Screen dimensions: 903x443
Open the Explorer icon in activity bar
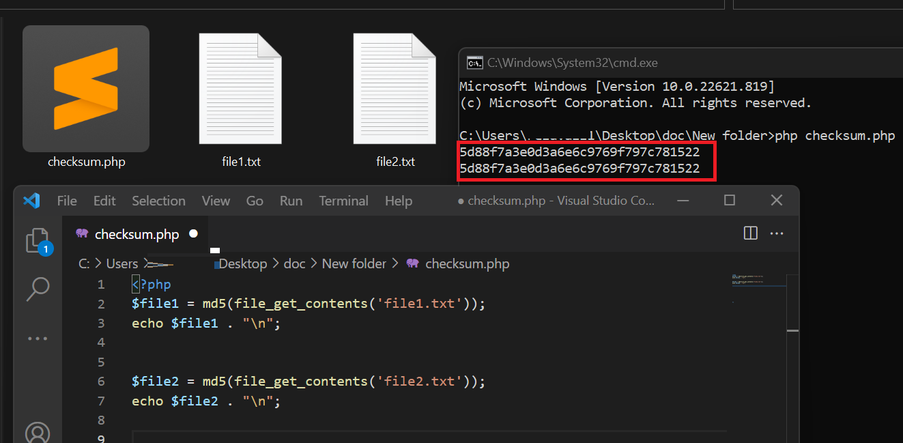pyautogui.click(x=38, y=241)
